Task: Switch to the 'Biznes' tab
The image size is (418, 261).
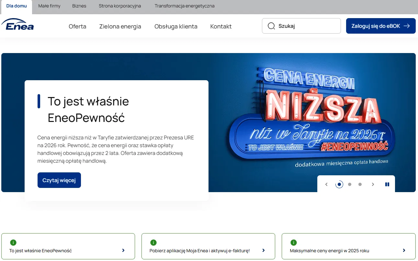Action: pos(79,6)
